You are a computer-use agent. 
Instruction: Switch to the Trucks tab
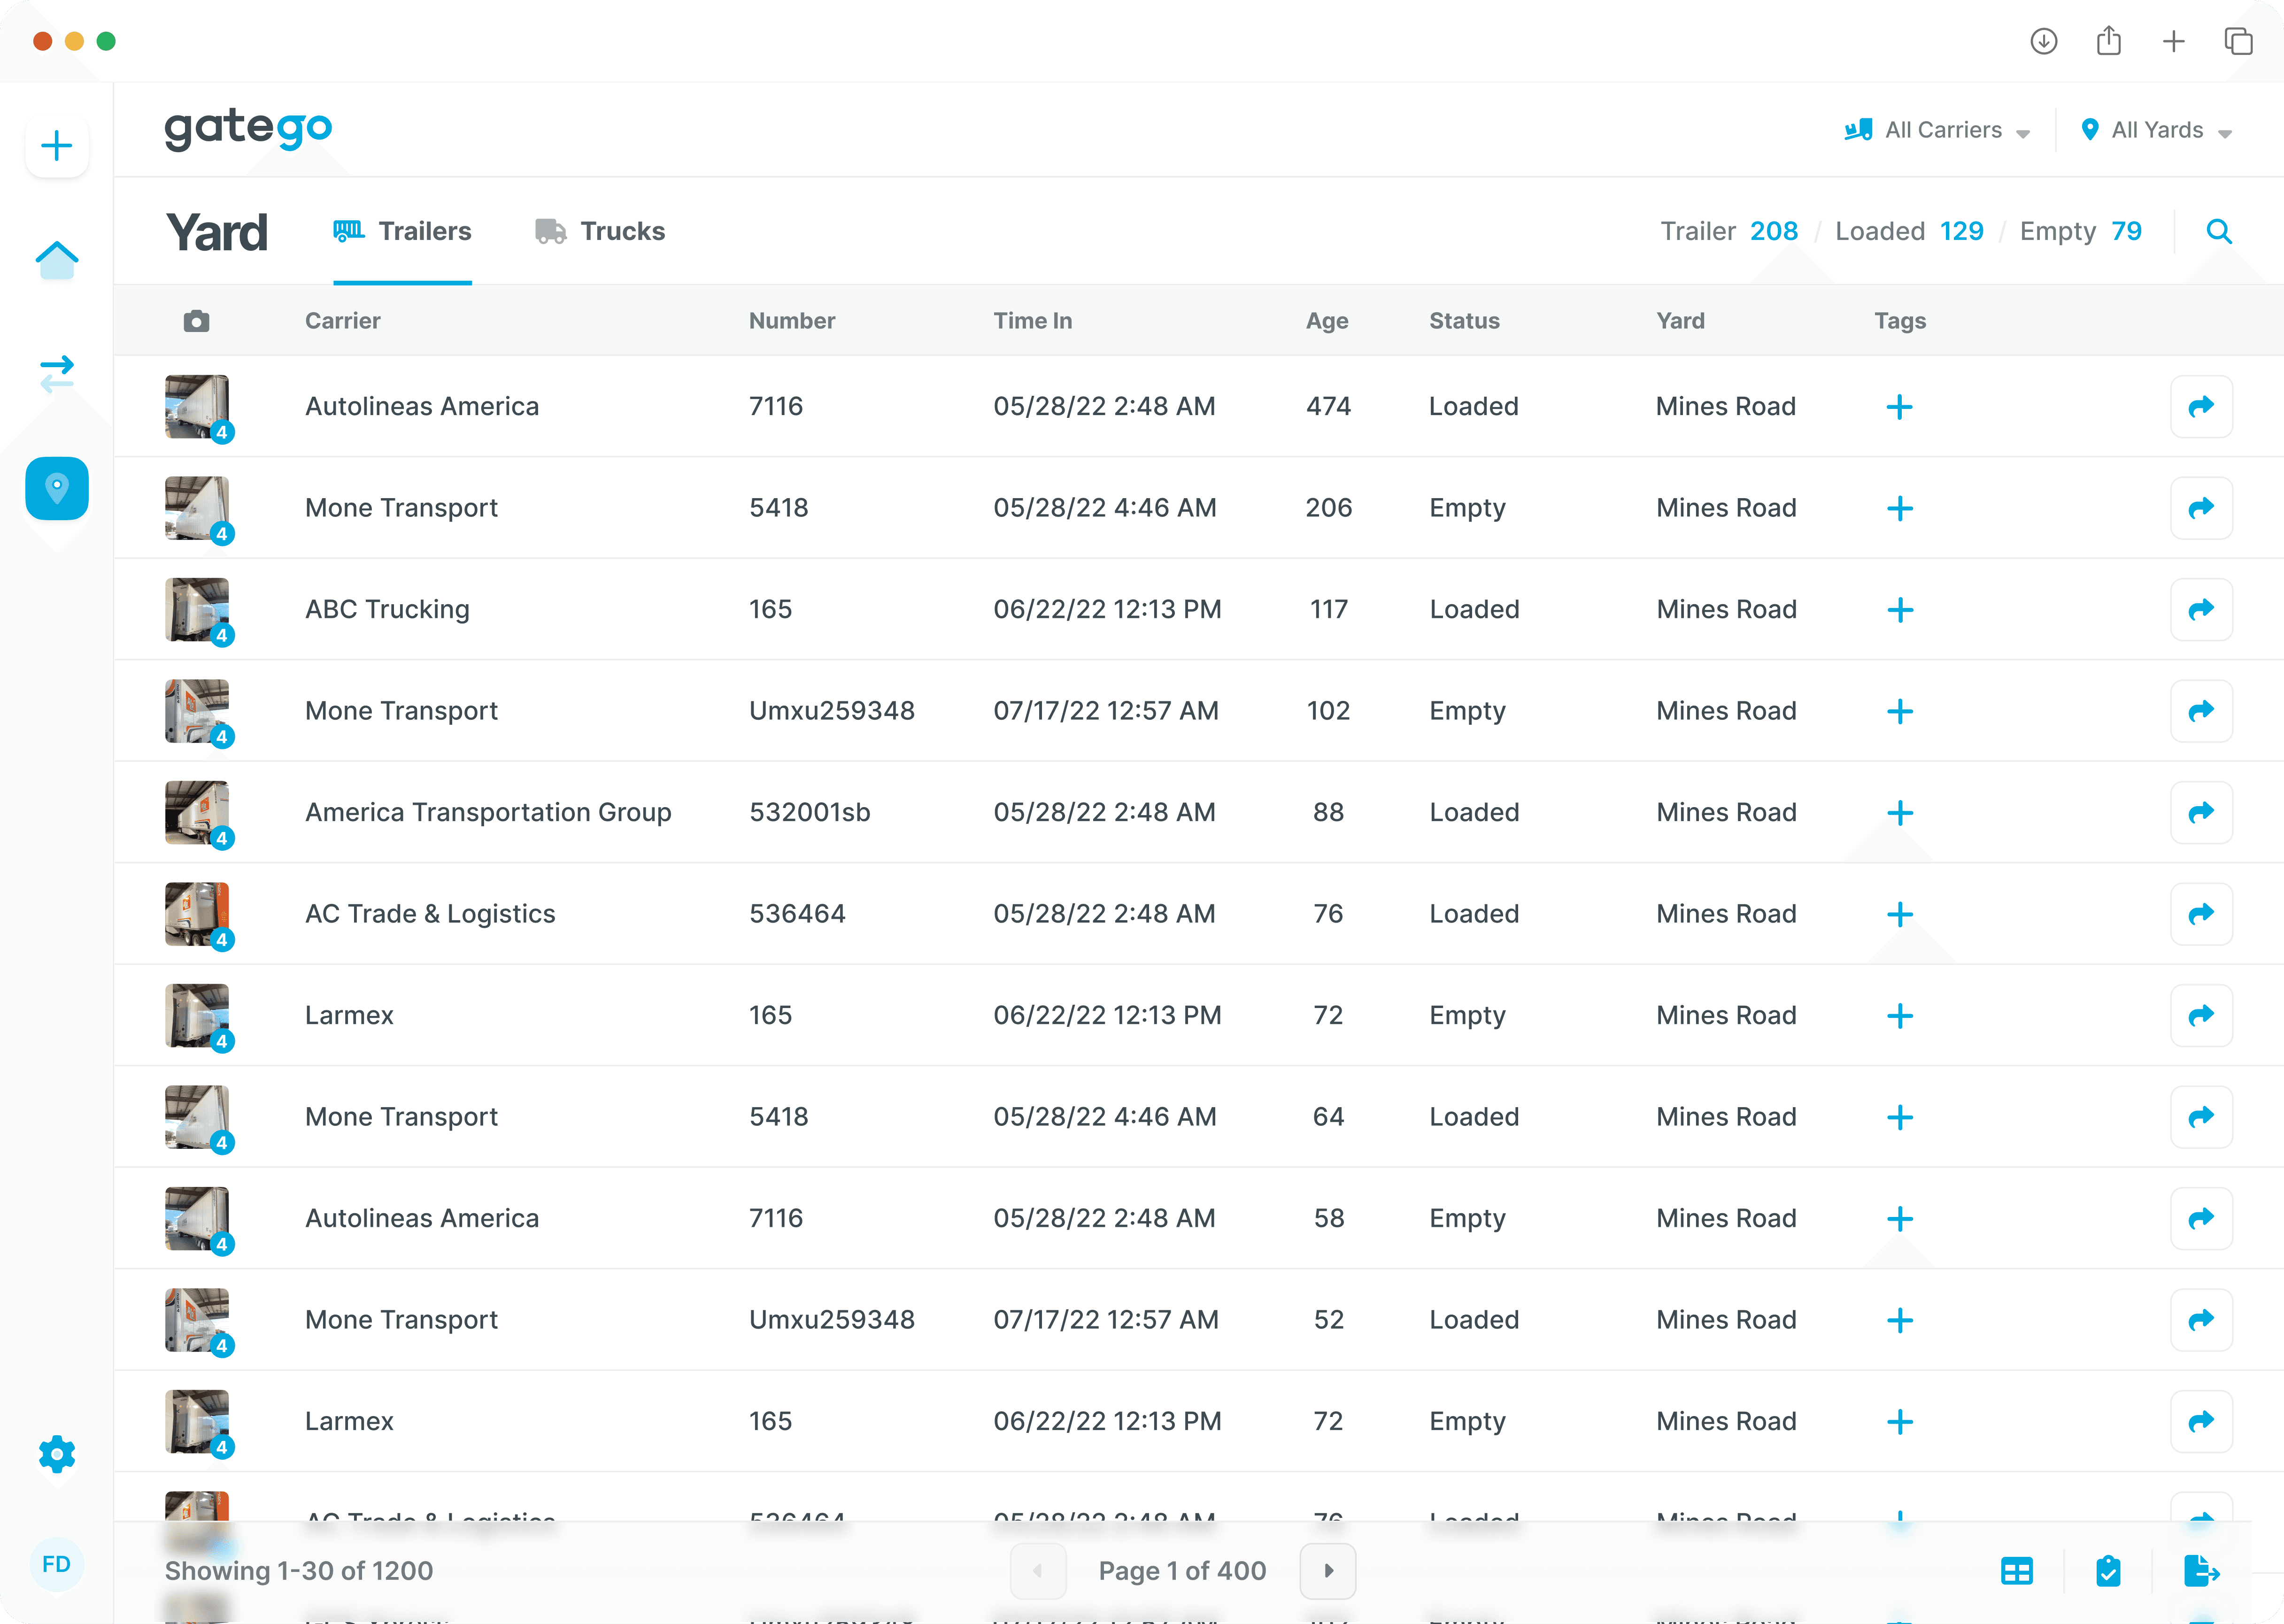tap(600, 232)
